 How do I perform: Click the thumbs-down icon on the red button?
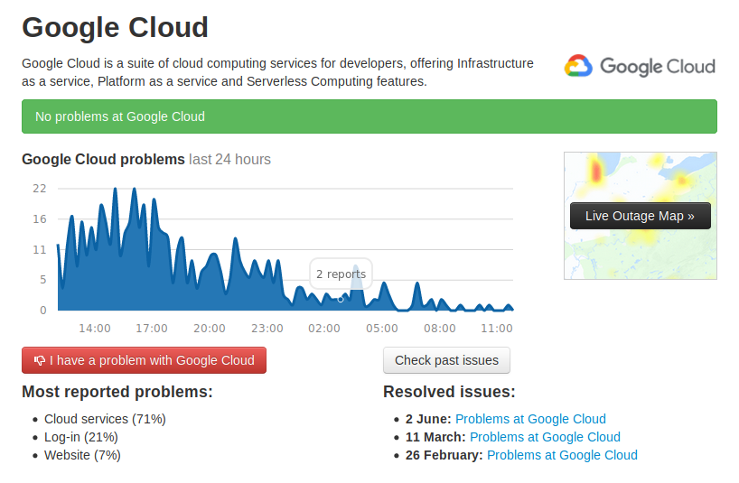click(39, 360)
